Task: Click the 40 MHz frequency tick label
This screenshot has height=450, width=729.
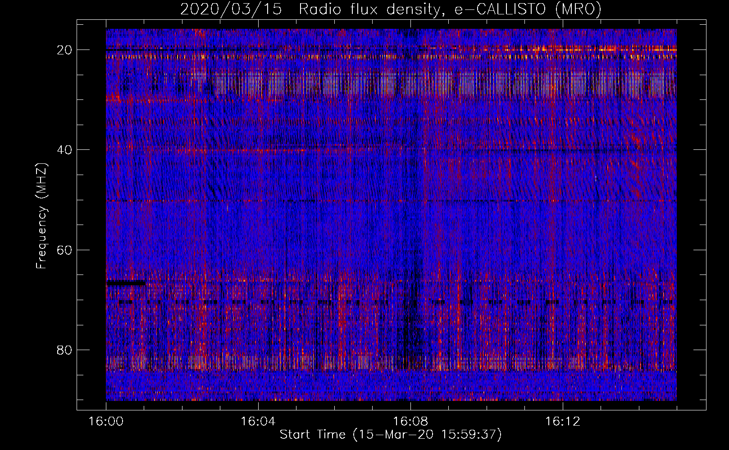Action: pyautogui.click(x=65, y=150)
